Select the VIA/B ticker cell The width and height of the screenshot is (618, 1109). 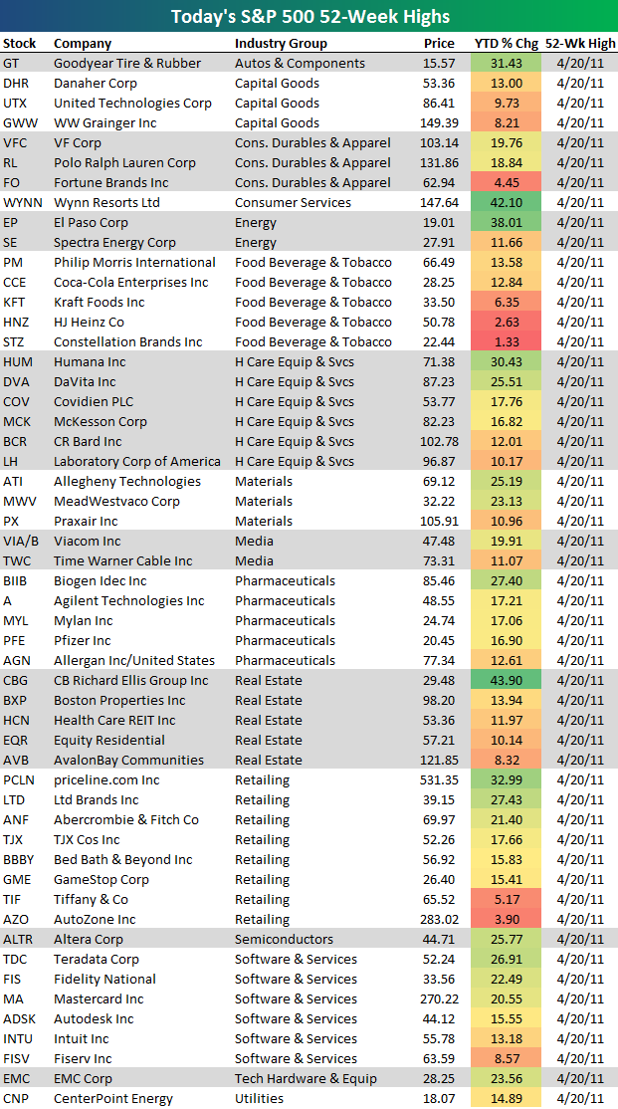point(21,541)
